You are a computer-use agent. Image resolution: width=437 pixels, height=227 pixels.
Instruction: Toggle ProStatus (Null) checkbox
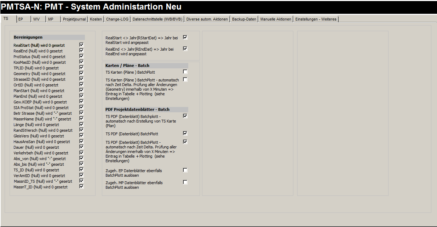(x=82, y=56)
